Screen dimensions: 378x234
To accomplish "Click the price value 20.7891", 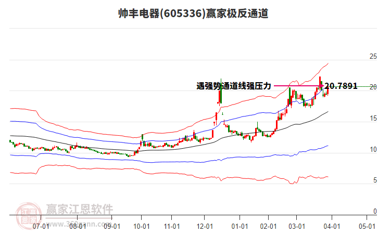I will (341, 86).
